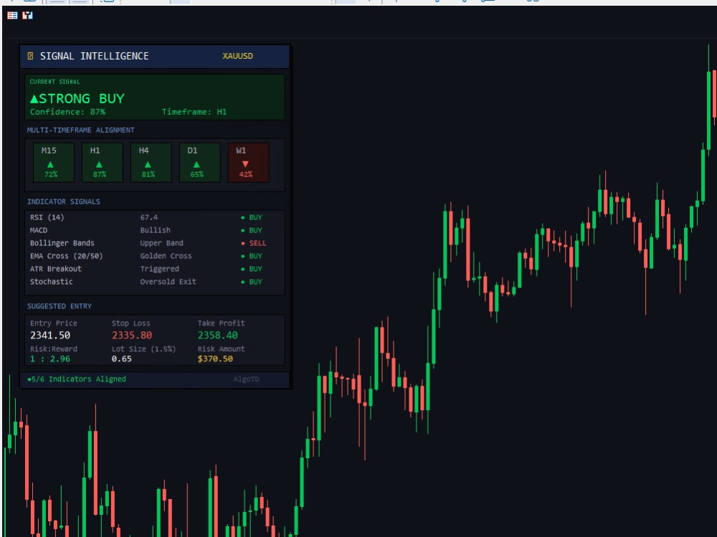The height and width of the screenshot is (537, 717).
Task: Click the MULTI-TIMEFRAME ALIGNMENT heading
Action: 80,130
